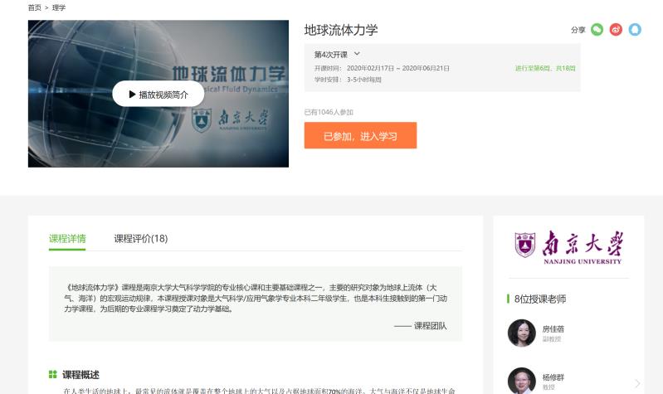The image size is (663, 394).
Task: Click the 进行至第6周 progress text
Action: point(544,68)
